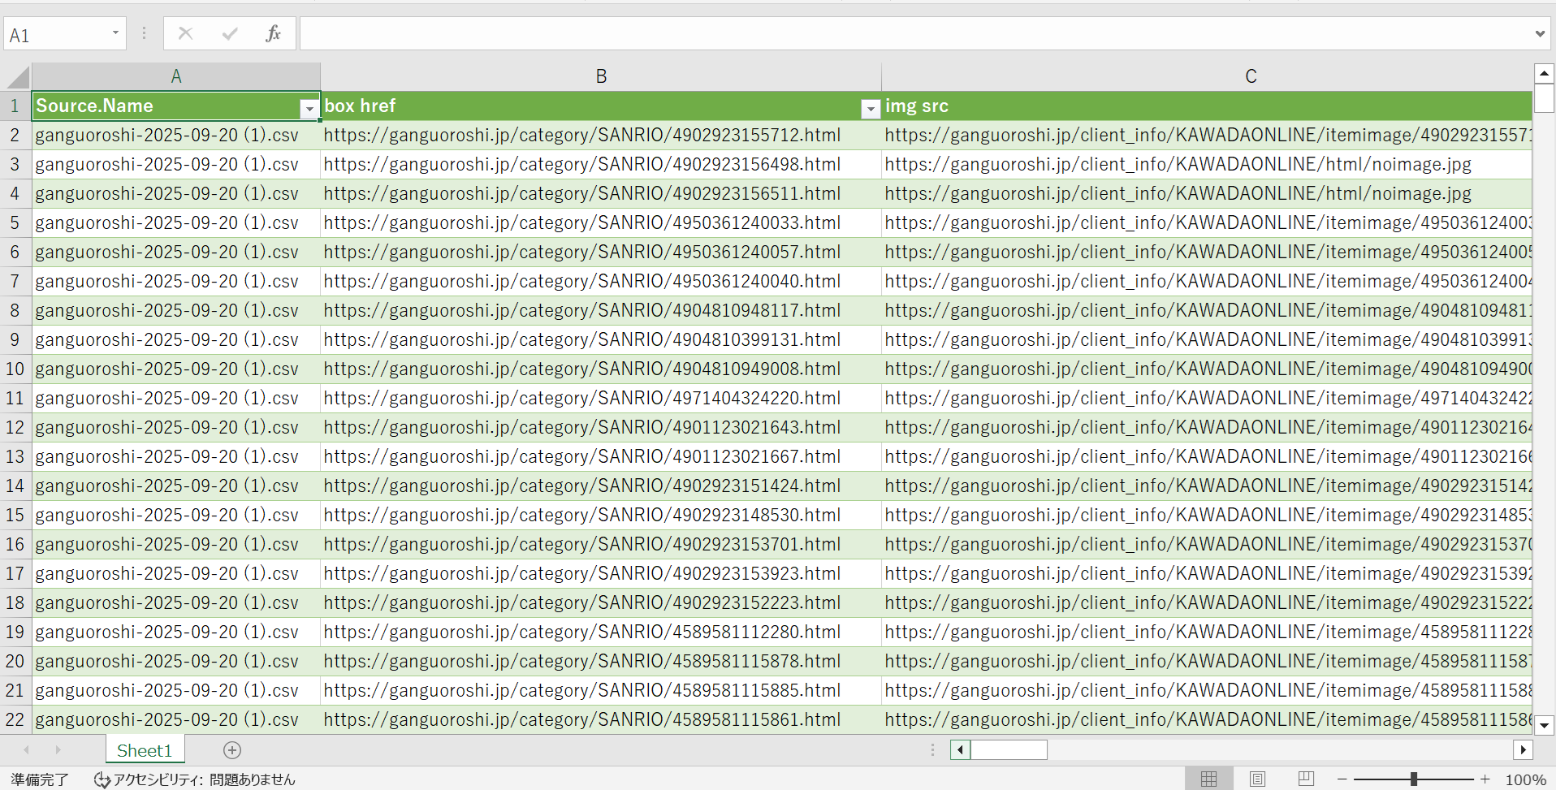Expand the Name Box dropdown arrow
This screenshot has width=1556, height=790.
click(115, 34)
